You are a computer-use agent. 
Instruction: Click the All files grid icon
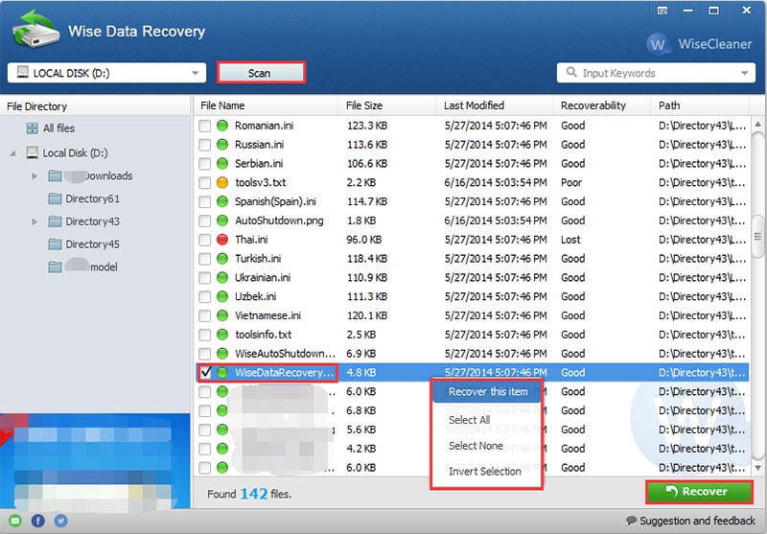(x=33, y=128)
